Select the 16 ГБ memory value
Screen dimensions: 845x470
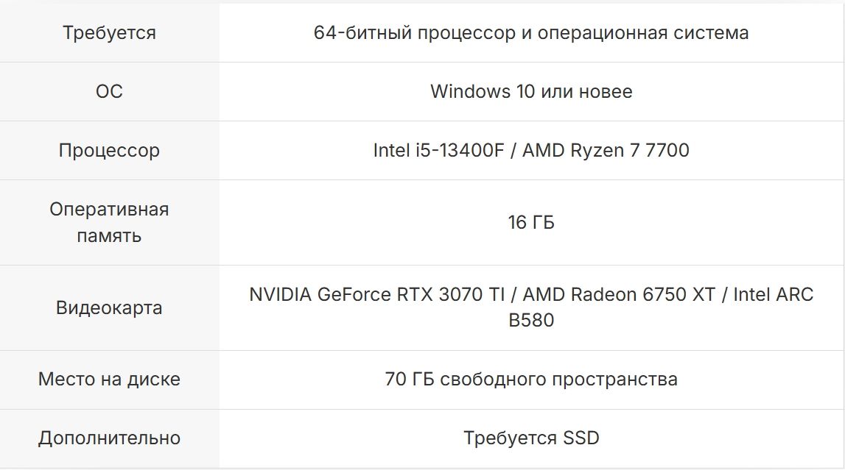(531, 223)
